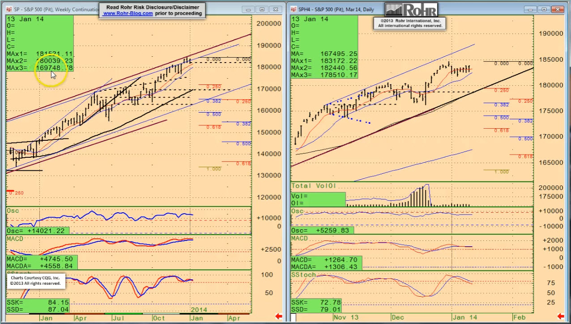This screenshot has width=571, height=324.
Task: Open the www.Rohr-Blog.com link
Action: pyautogui.click(x=128, y=13)
